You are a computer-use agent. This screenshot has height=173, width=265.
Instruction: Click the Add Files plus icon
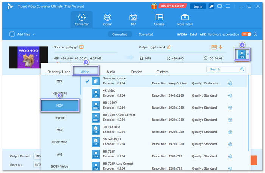pyautogui.click(x=12, y=34)
